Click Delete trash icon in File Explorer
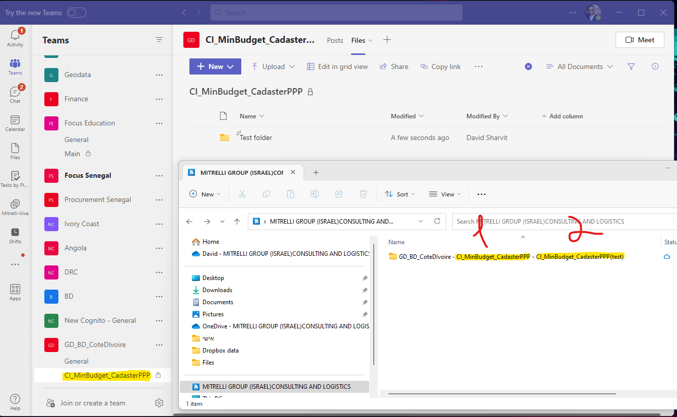Viewport: 677px width, 417px height. (363, 194)
